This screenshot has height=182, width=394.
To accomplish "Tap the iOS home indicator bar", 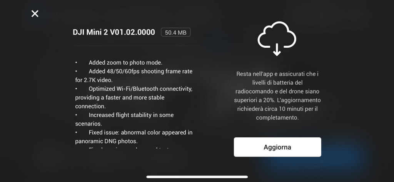I will (197, 177).
